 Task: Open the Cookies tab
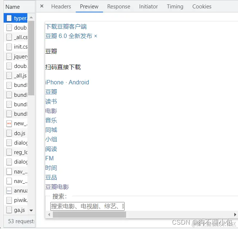(202, 7)
